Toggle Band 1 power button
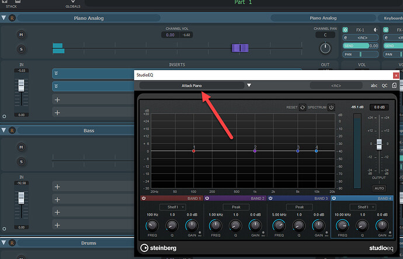403x259 pixels. point(144,198)
